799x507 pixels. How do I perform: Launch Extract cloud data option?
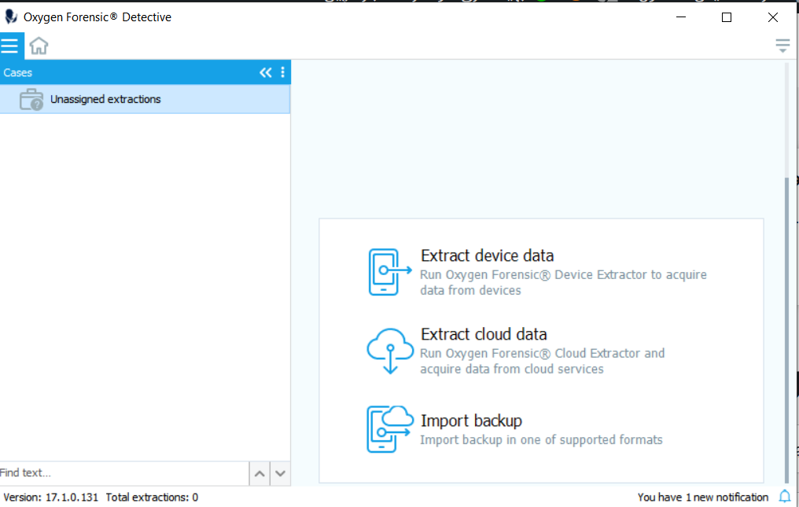pos(484,334)
